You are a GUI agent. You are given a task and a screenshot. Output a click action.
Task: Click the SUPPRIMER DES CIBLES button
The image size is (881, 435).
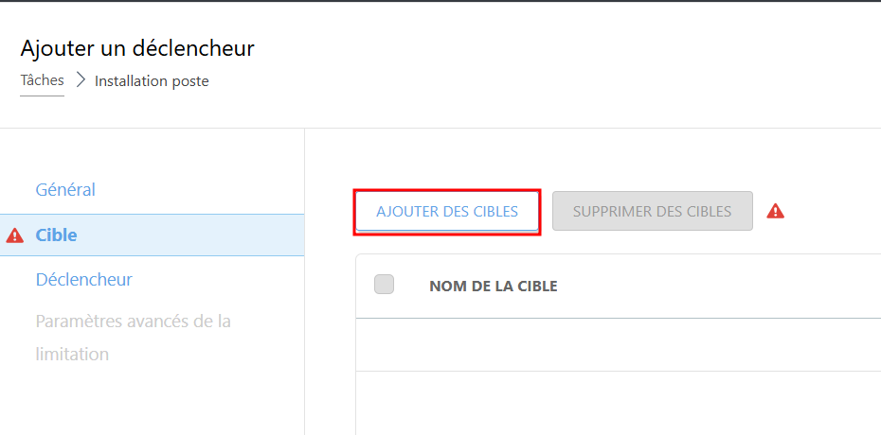[653, 211]
